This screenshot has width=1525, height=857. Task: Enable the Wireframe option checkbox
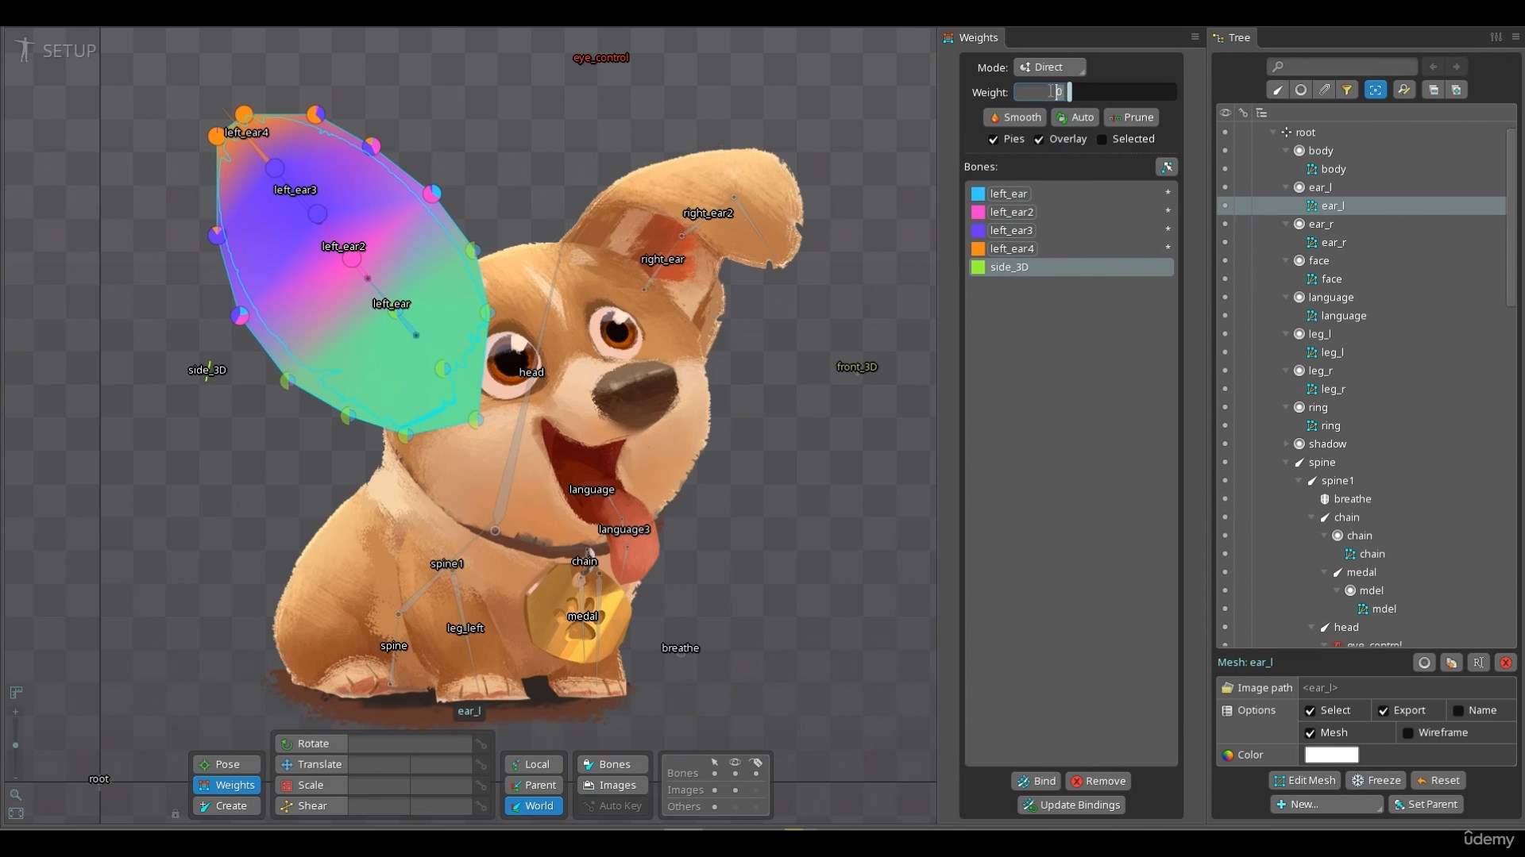pyautogui.click(x=1407, y=733)
